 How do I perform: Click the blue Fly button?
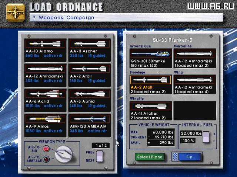190,157
